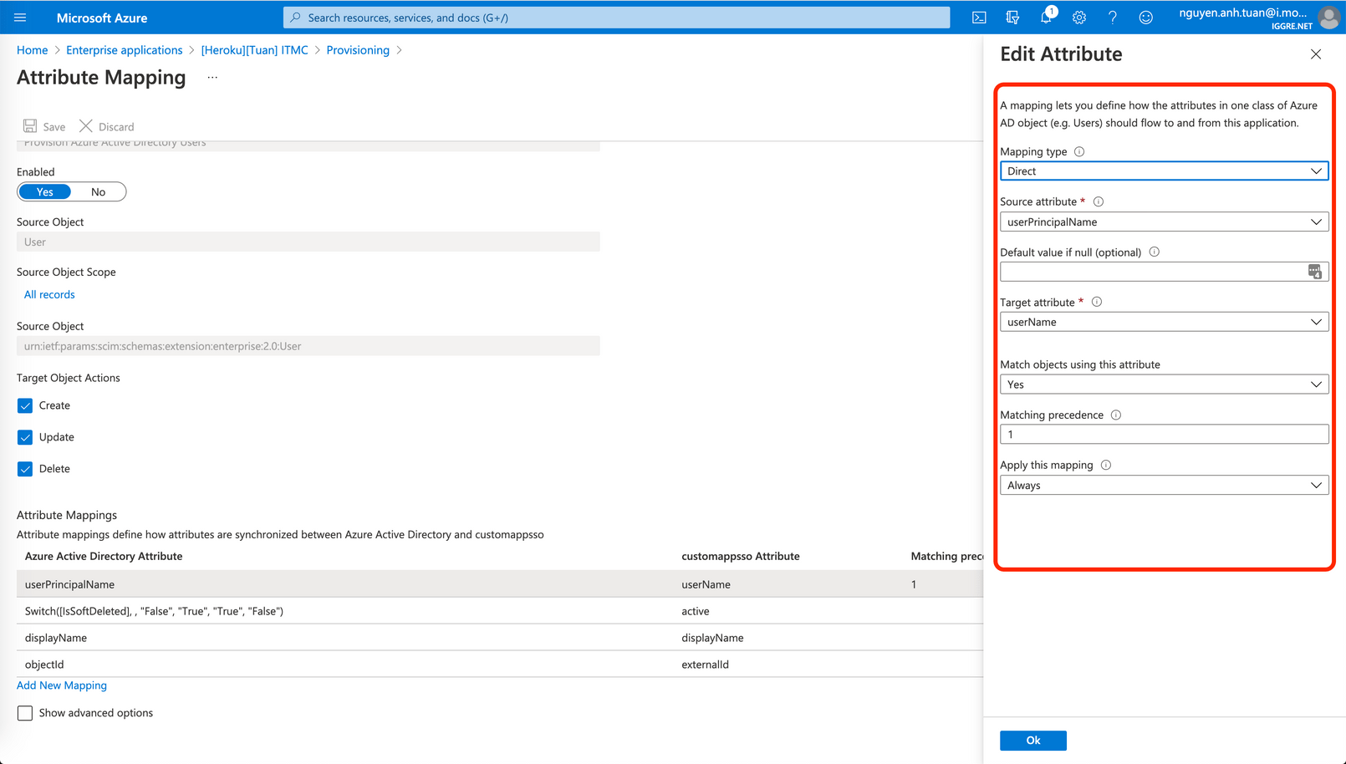Click the Ok button
1346x764 pixels.
(x=1032, y=741)
